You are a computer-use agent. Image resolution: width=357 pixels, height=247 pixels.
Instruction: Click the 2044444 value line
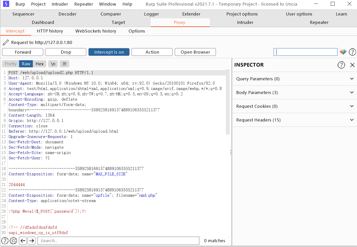point(17,185)
